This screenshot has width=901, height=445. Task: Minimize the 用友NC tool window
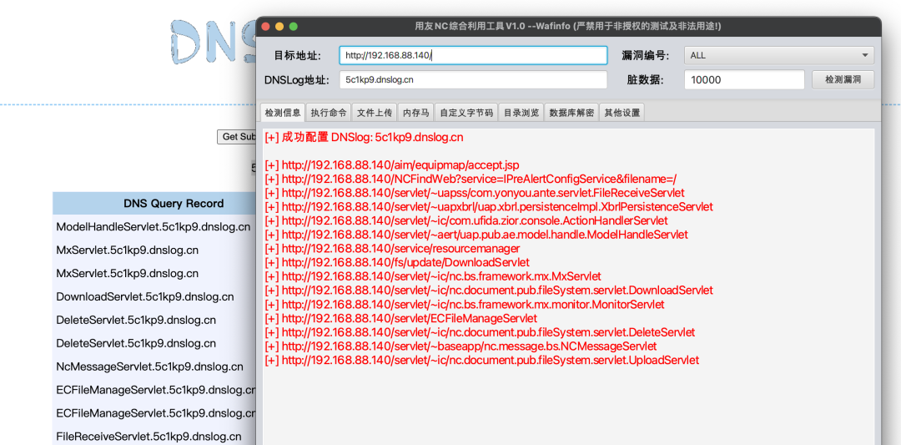click(279, 27)
